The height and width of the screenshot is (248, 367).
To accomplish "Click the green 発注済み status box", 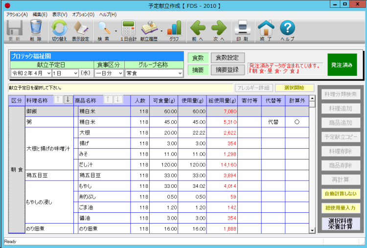I will (342, 65).
